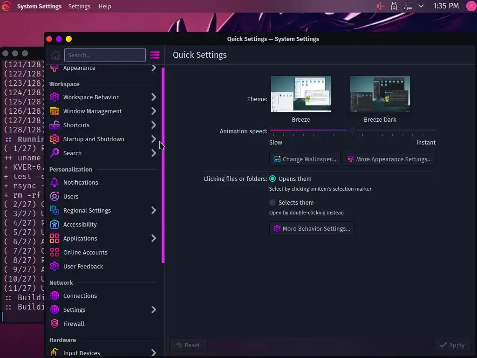
Task: Expand the Input Devices chevron
Action: point(154,353)
